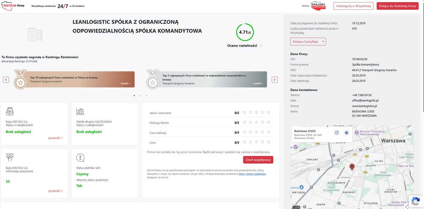Click confirmations count 470
The image size is (424, 209).
[x=354, y=28]
